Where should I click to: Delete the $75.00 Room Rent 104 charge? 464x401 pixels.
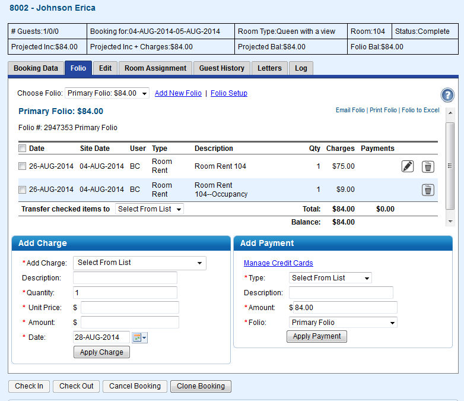tap(428, 166)
